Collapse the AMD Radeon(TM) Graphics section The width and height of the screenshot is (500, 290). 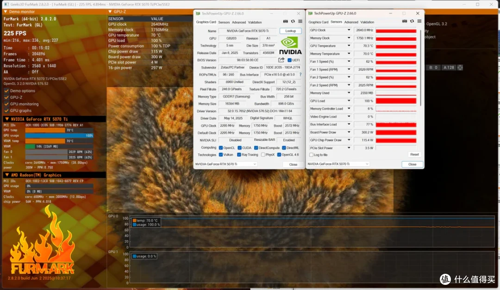7,175
